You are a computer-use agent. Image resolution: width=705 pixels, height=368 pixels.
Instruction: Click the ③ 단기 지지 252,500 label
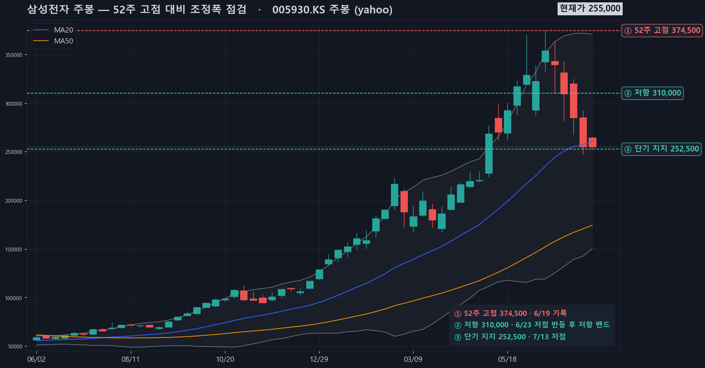click(x=661, y=149)
